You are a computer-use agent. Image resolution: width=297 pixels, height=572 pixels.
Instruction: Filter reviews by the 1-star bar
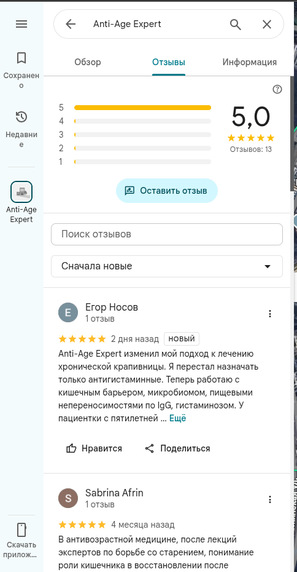click(x=134, y=162)
